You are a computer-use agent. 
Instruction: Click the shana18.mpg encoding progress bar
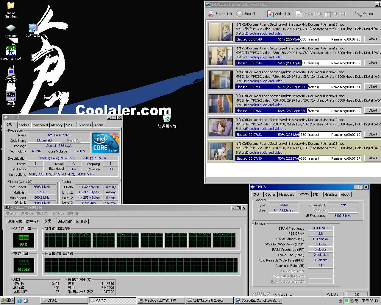(x=299, y=39)
